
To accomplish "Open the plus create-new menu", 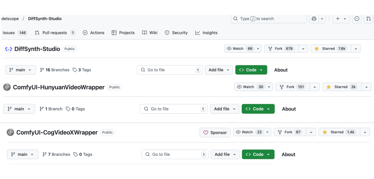I will point(341,19).
